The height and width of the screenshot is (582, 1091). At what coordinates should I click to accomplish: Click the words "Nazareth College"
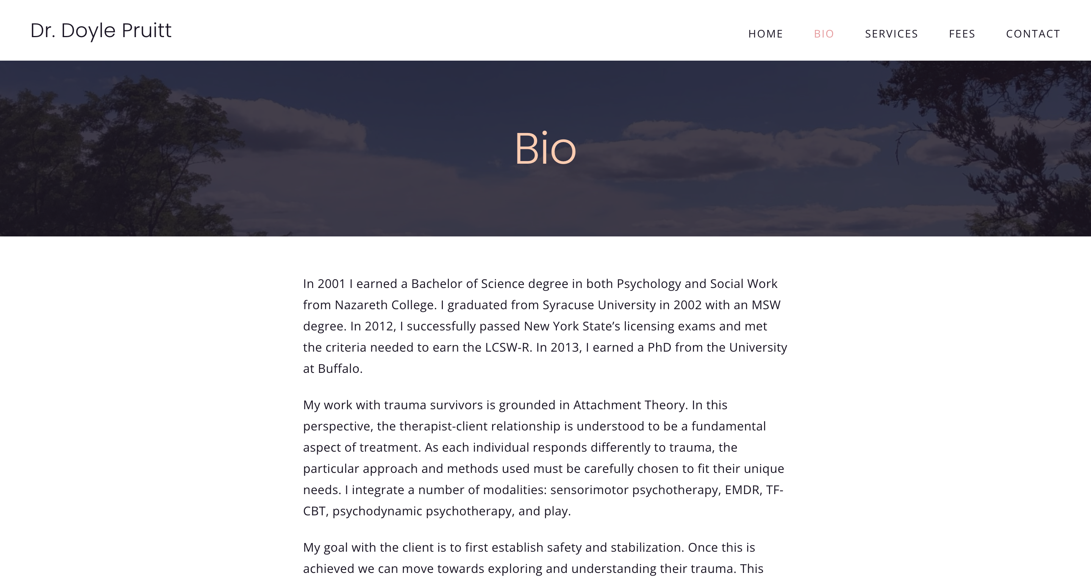point(385,305)
